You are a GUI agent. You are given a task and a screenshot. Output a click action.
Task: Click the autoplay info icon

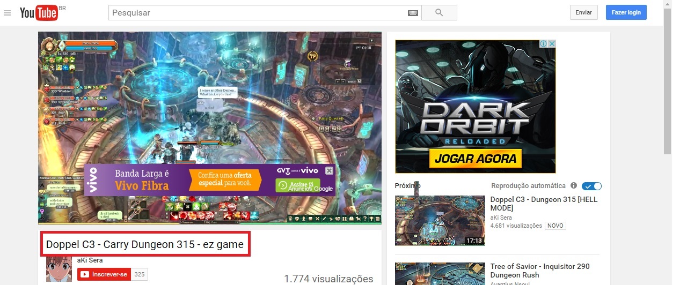[x=574, y=186]
